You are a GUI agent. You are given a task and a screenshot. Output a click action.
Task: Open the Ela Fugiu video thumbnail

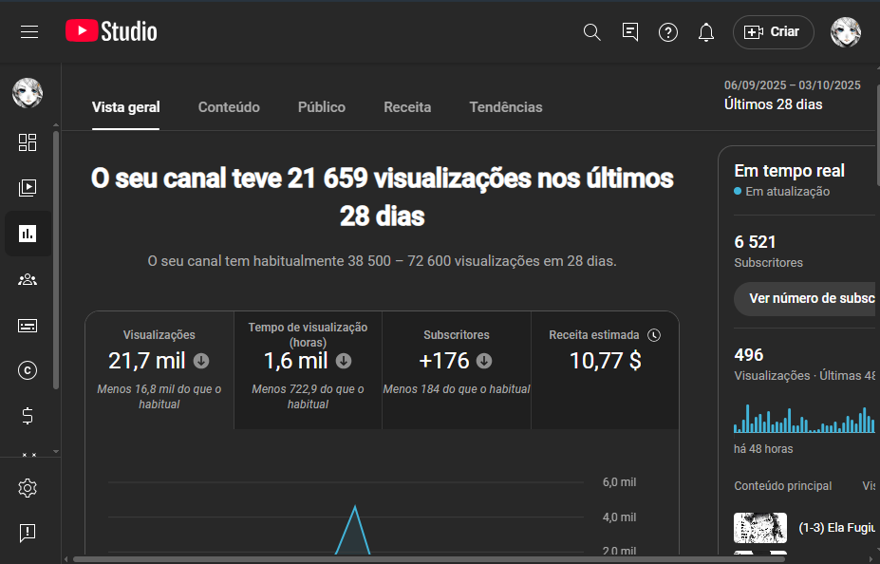760,528
